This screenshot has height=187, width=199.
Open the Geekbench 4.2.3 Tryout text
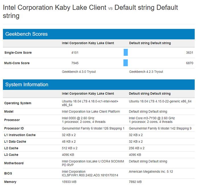point(146,72)
